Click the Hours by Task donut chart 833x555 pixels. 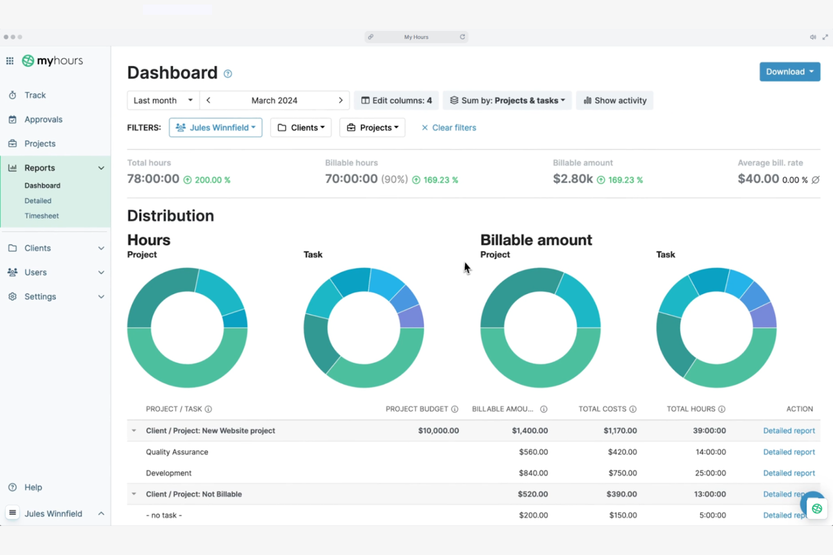coord(364,328)
